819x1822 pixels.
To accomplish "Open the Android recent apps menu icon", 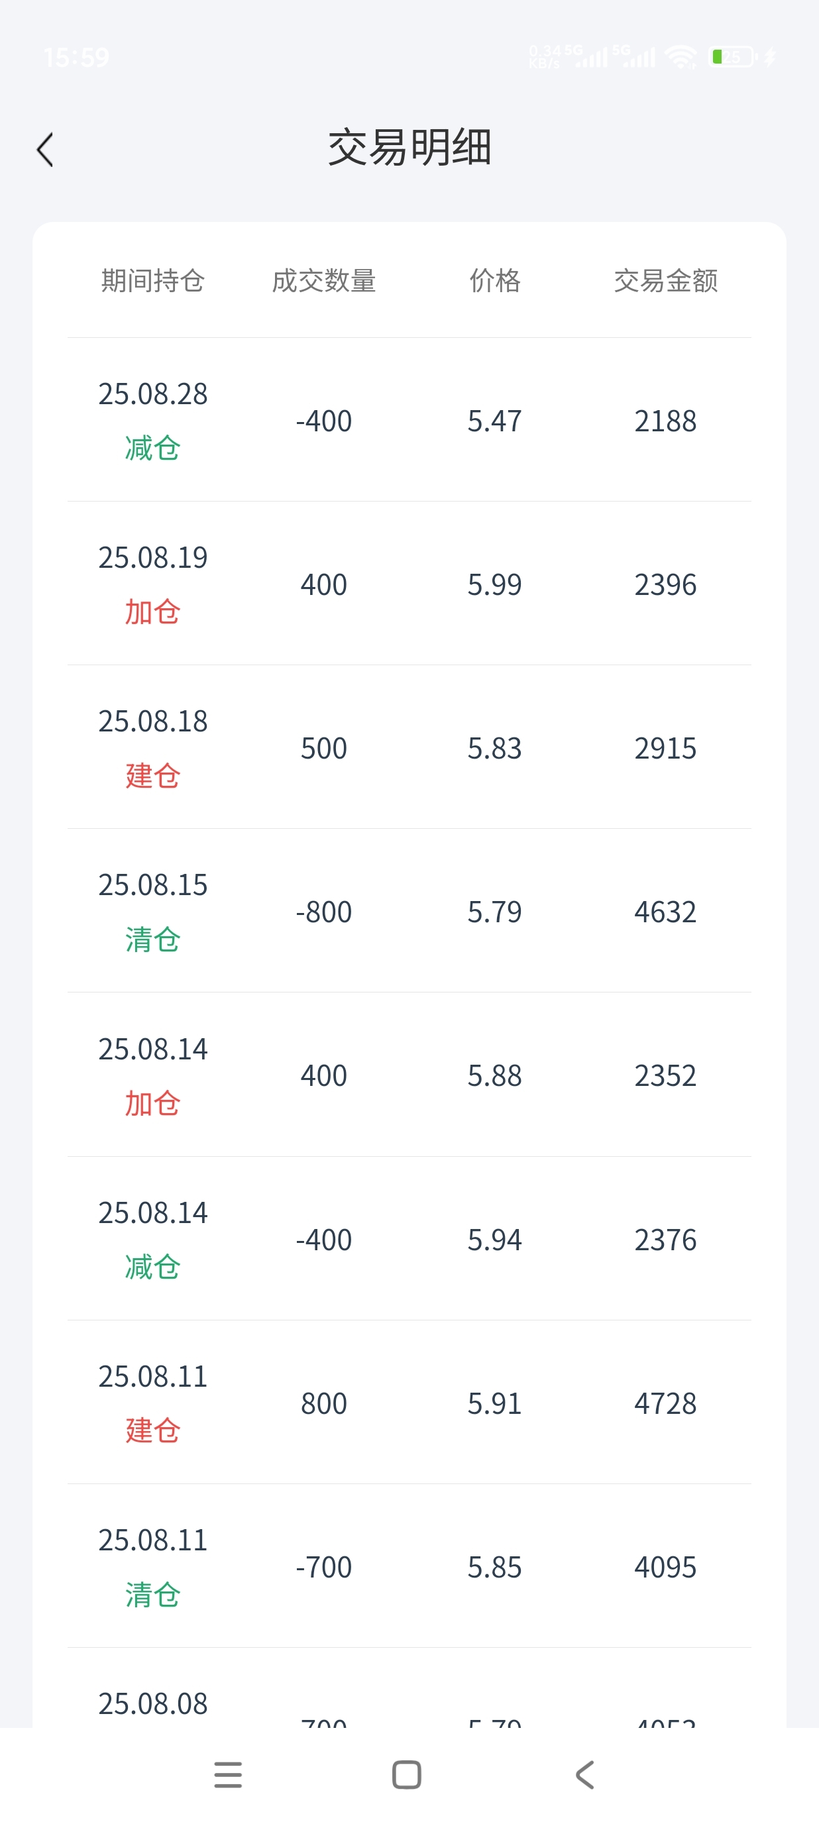I will 228,1774.
